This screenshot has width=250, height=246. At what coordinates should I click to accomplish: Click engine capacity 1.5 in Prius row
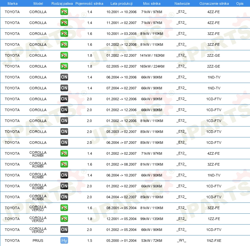(x=90, y=241)
